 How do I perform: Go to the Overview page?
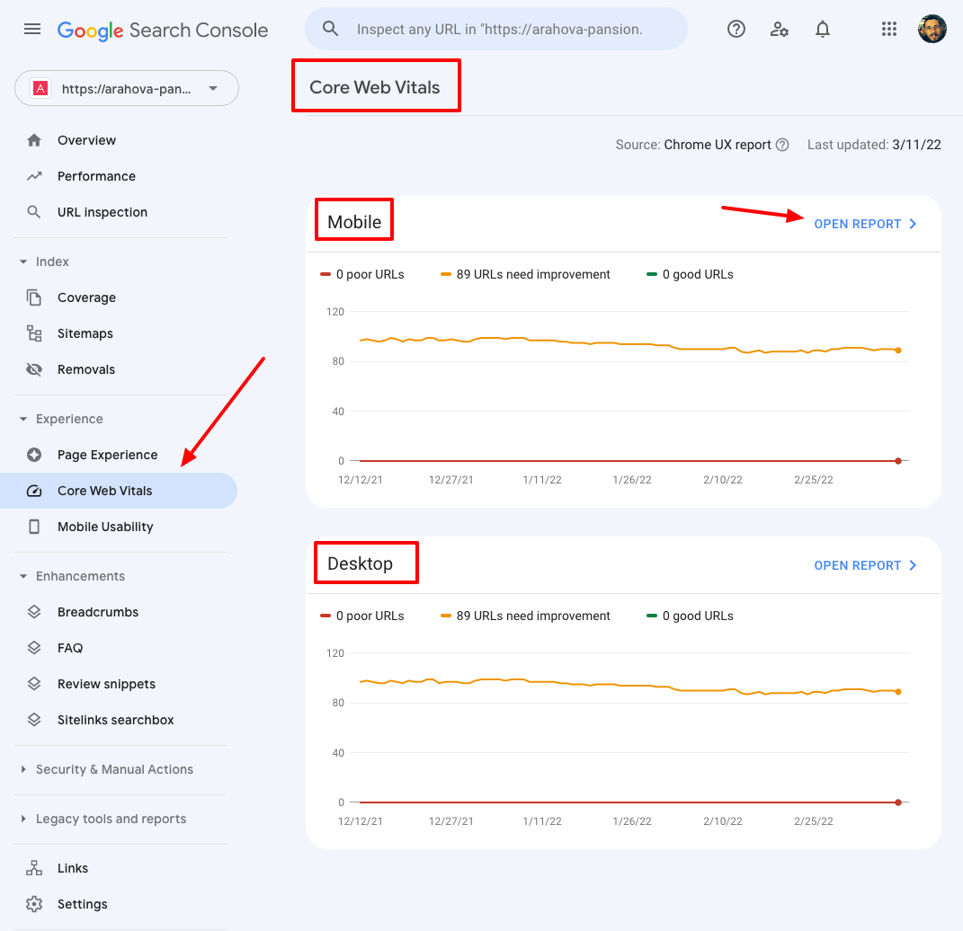tap(86, 140)
